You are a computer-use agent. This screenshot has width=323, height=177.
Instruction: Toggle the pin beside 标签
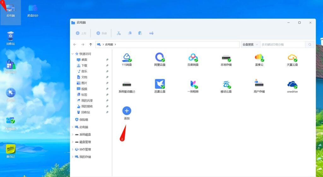107,94
